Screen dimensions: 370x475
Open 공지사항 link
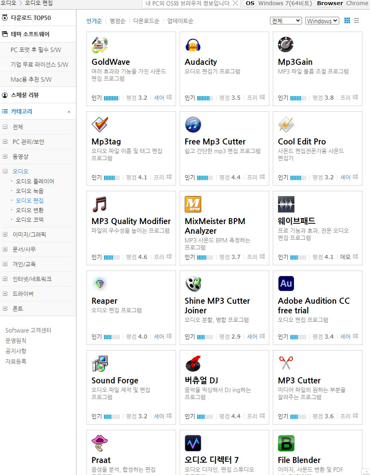(16, 351)
